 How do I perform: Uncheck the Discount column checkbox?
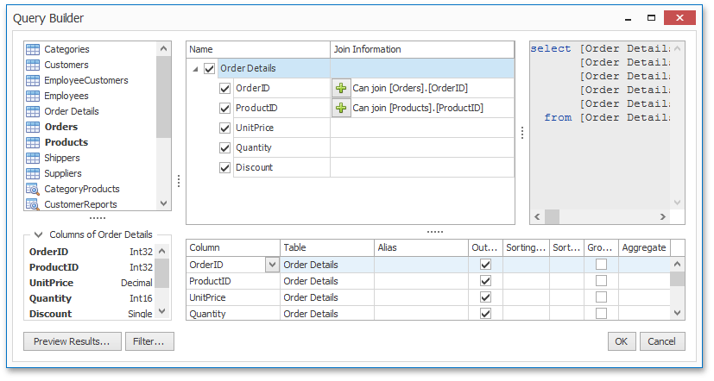pyautogui.click(x=225, y=168)
